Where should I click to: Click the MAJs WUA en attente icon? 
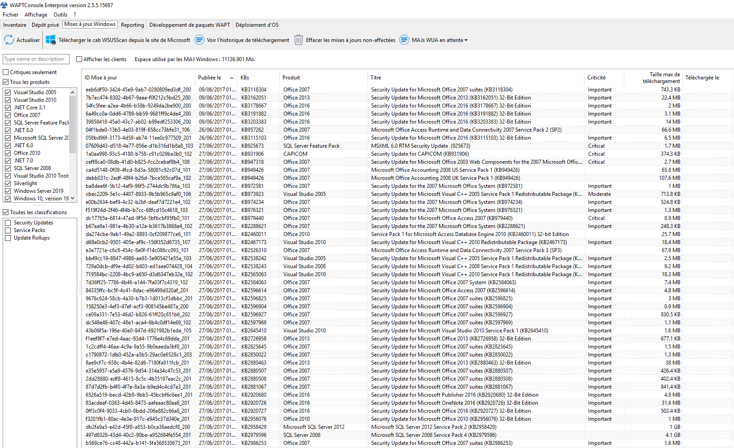coord(404,40)
